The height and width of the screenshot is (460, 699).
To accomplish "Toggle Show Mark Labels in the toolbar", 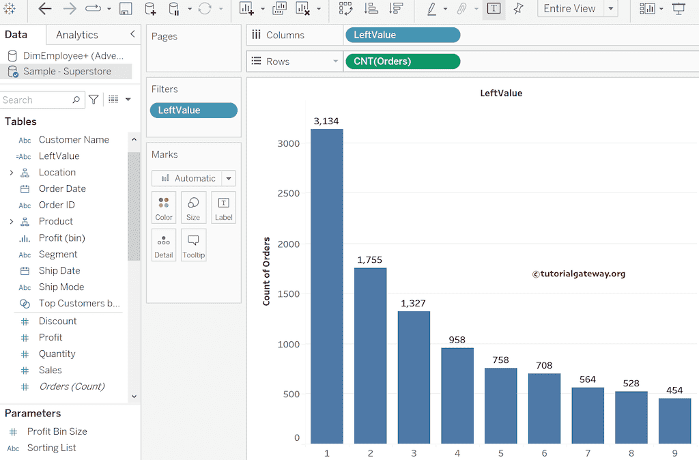I will tap(493, 10).
